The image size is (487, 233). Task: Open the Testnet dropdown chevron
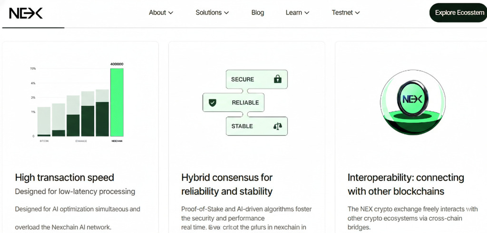click(x=357, y=13)
